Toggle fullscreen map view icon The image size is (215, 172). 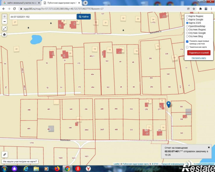[x=4, y=28]
